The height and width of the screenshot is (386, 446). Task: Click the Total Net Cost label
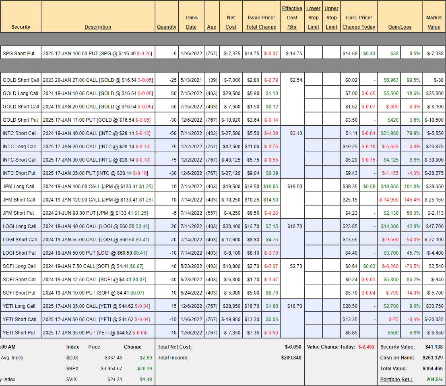175,347
